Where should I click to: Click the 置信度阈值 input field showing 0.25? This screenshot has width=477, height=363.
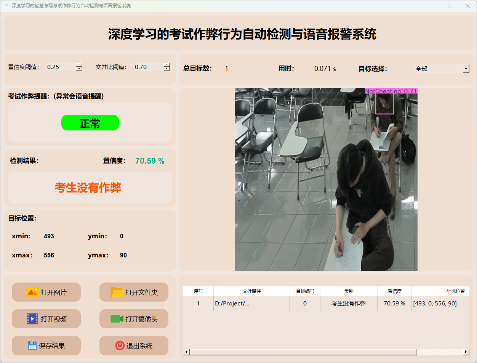(60, 67)
